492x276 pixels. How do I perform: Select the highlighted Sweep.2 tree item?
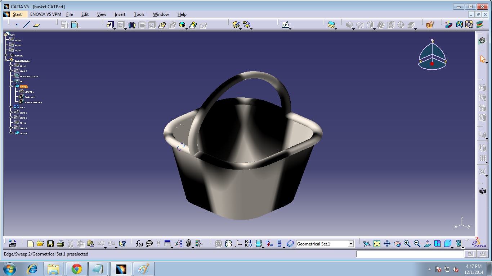(23, 87)
